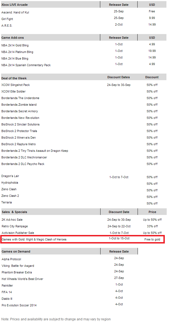Click the 2-Oct release date for A.R.E.S.
Viewport: 170px width, 322px height.
[x=119, y=24]
